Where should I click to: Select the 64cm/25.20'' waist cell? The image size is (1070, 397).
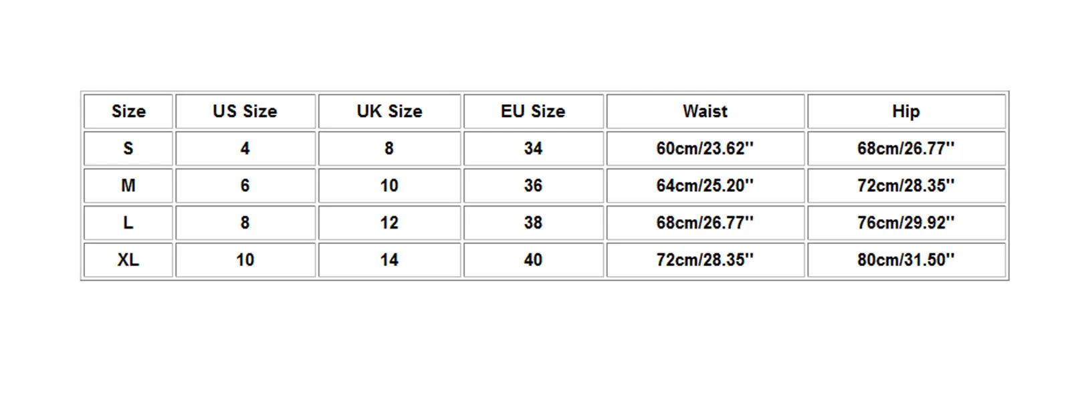coord(705,186)
